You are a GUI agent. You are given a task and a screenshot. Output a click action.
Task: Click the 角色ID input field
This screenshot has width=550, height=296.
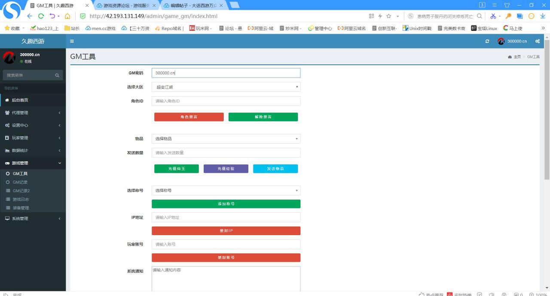pyautogui.click(x=226, y=101)
